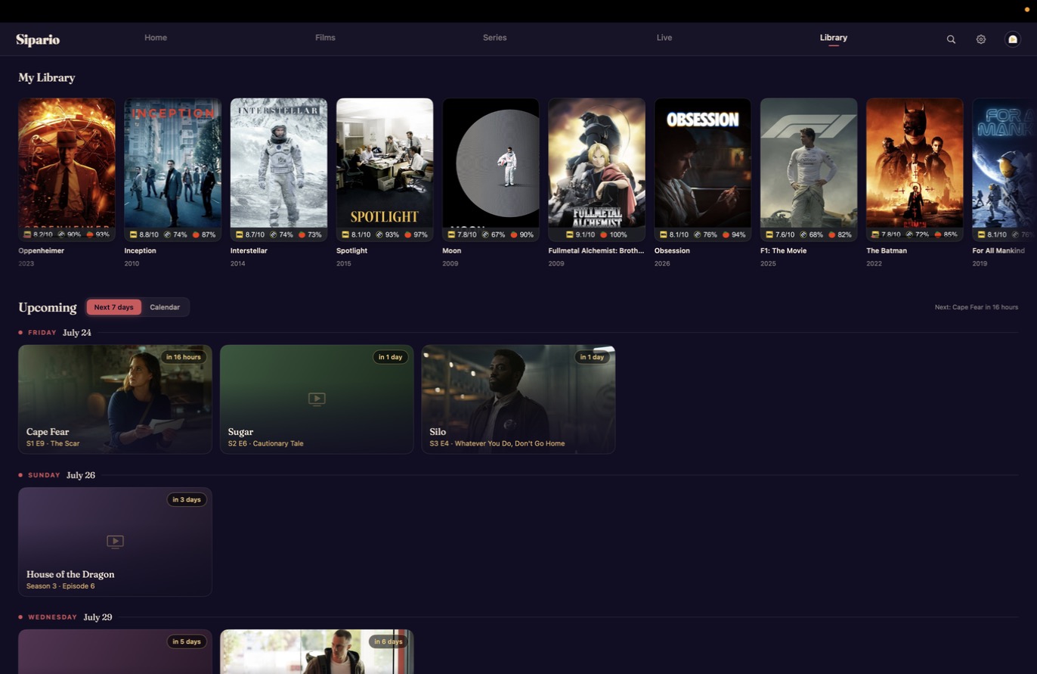Click "Next: Cape Fear in 16 hours" text
This screenshot has width=1037, height=674.
977,307
